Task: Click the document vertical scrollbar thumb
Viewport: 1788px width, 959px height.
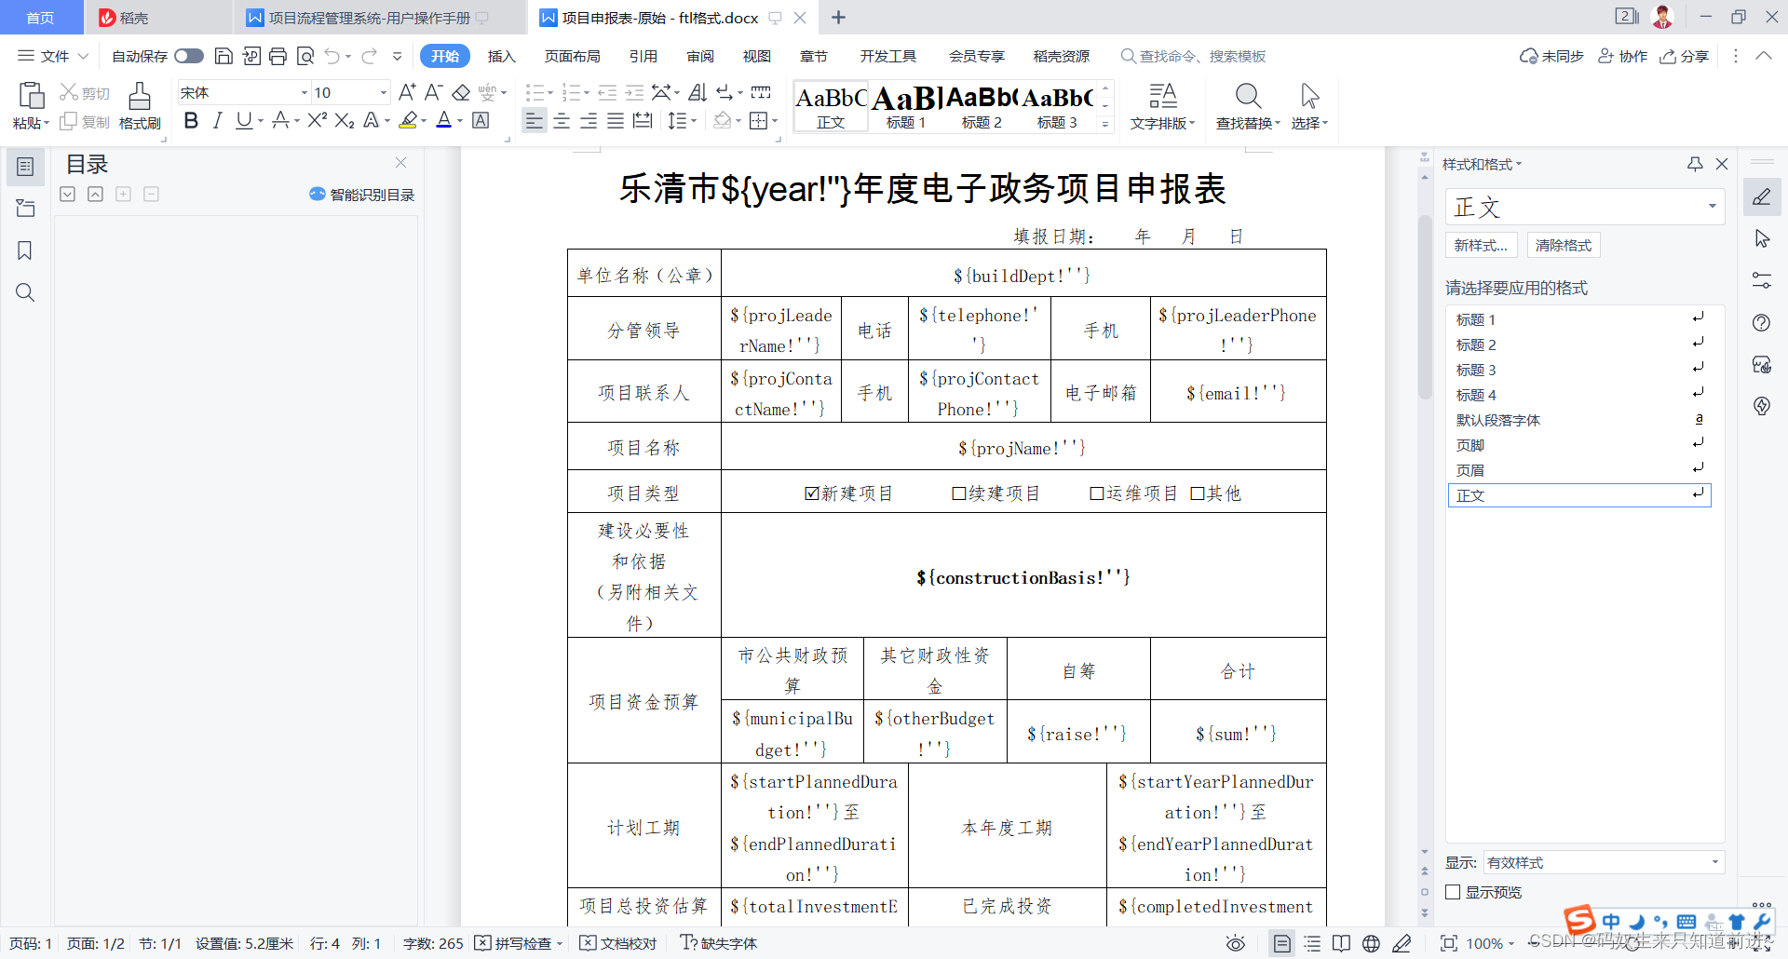Action: [1425, 307]
